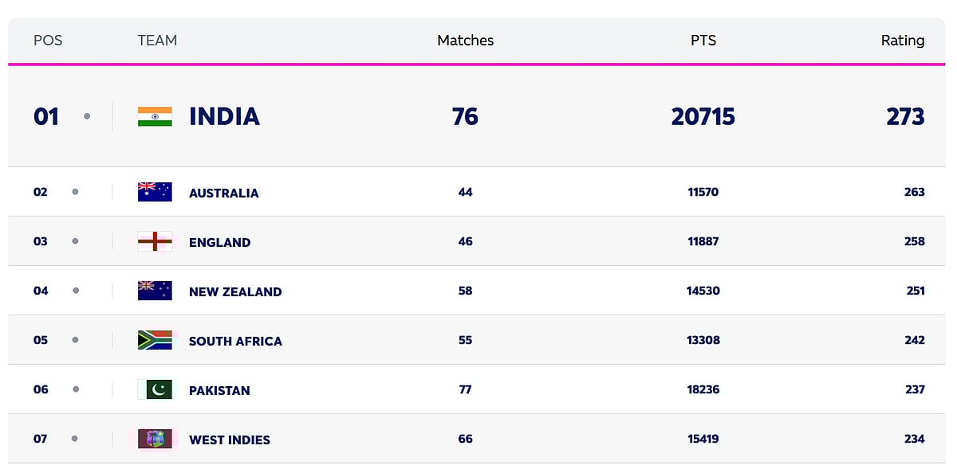Click the Australia flag icon

tap(155, 192)
